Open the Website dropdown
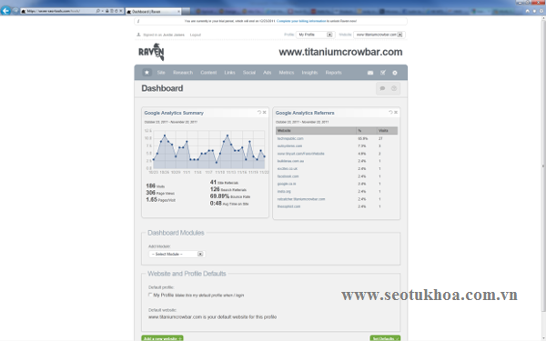Viewport: 546px width, 341px height. click(x=379, y=35)
